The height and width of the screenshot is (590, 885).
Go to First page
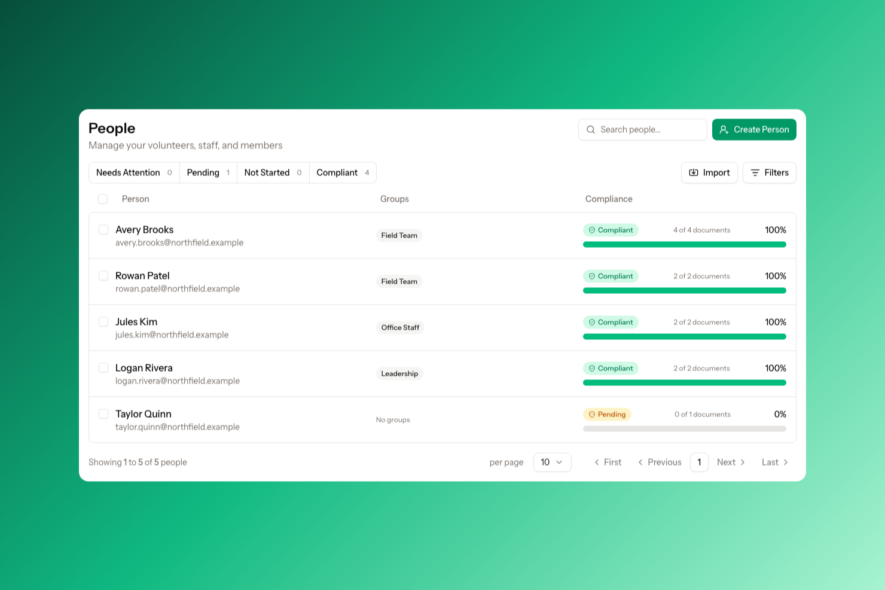tap(608, 462)
